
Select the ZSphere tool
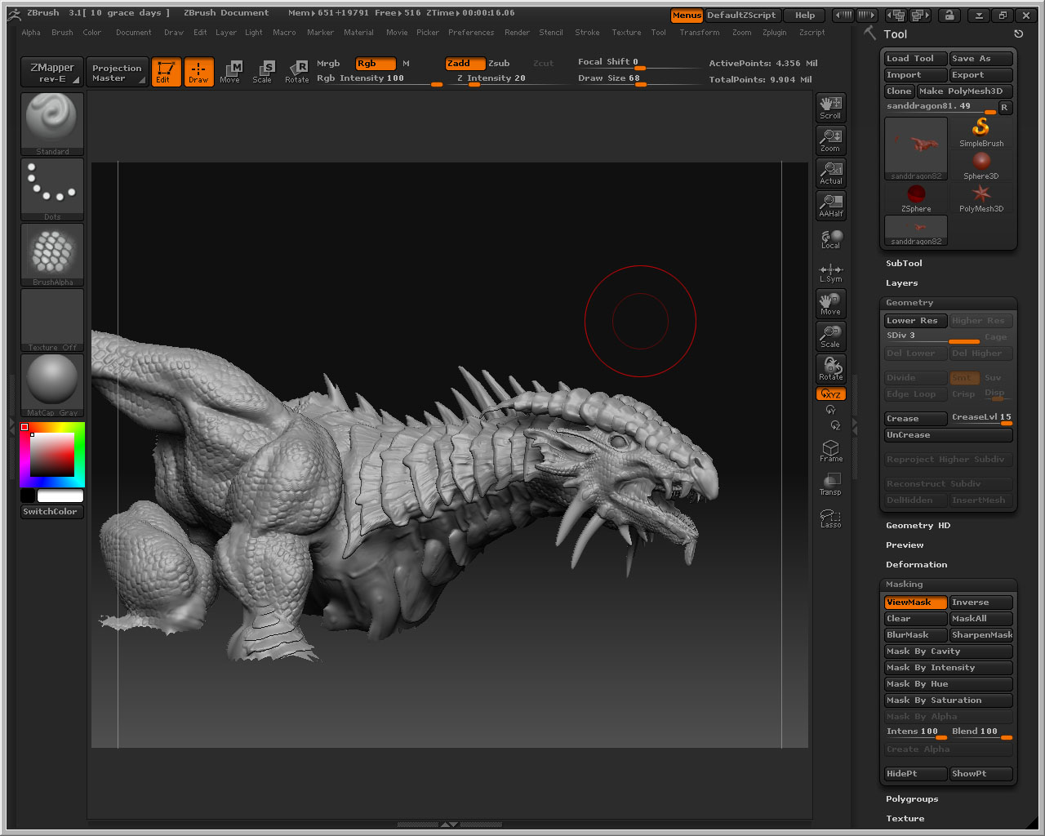pyautogui.click(x=916, y=198)
